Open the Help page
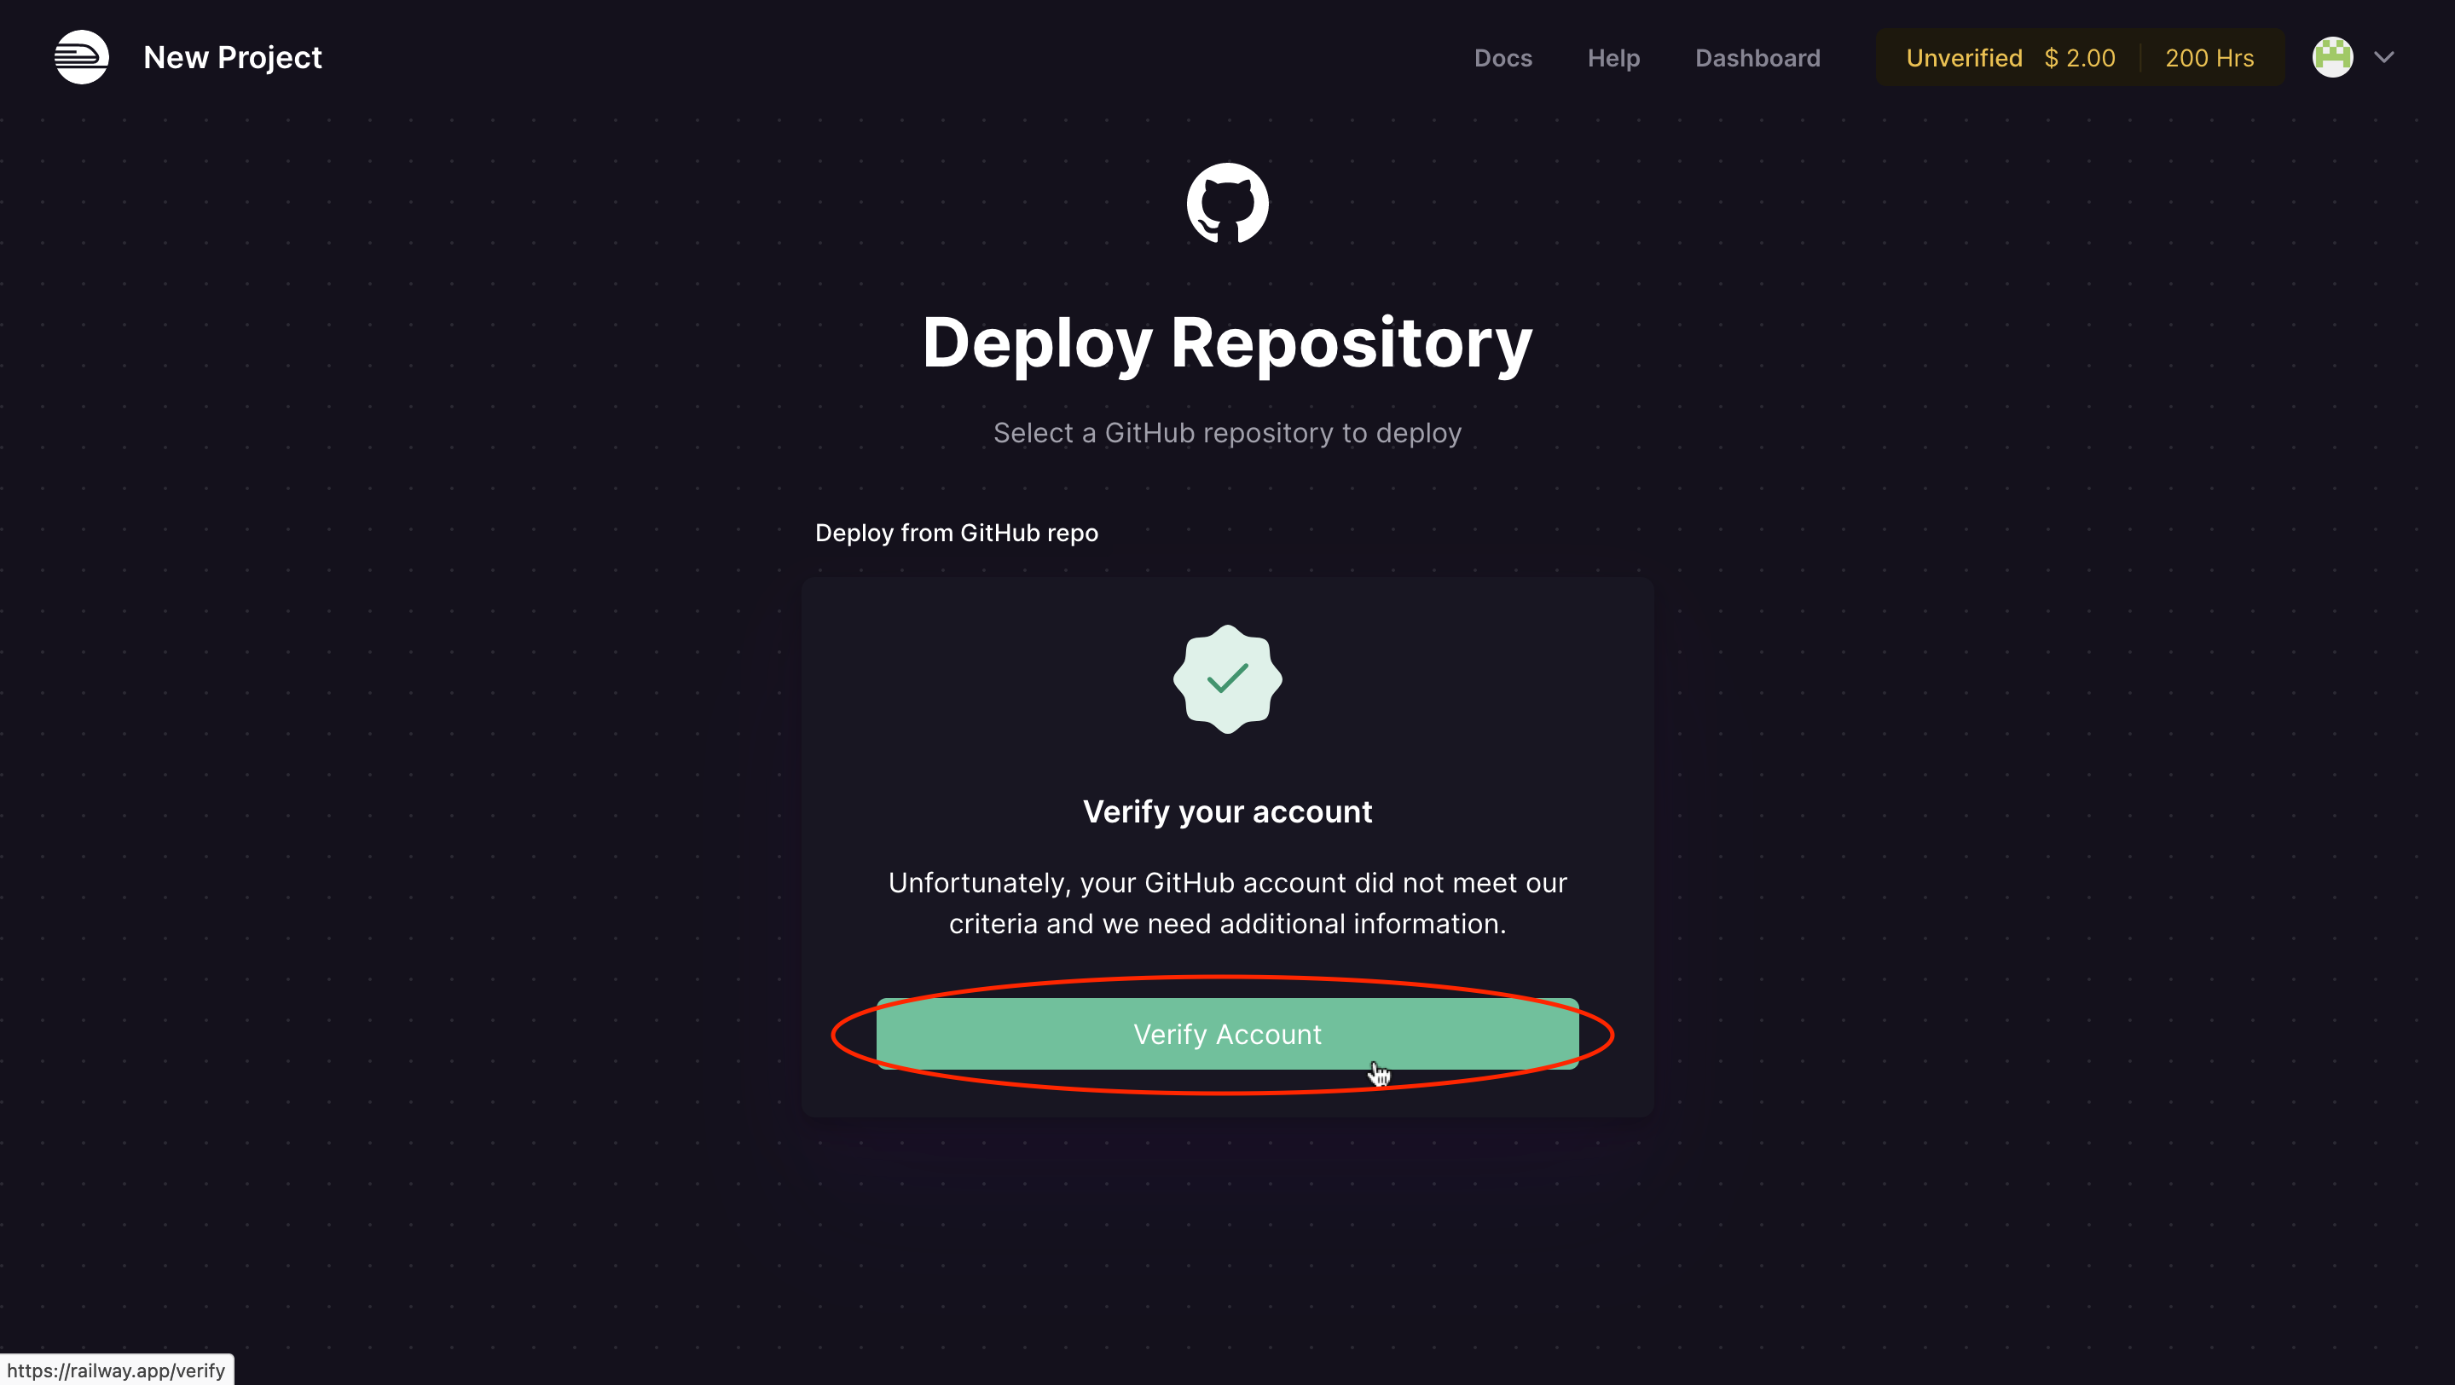 click(x=1613, y=58)
